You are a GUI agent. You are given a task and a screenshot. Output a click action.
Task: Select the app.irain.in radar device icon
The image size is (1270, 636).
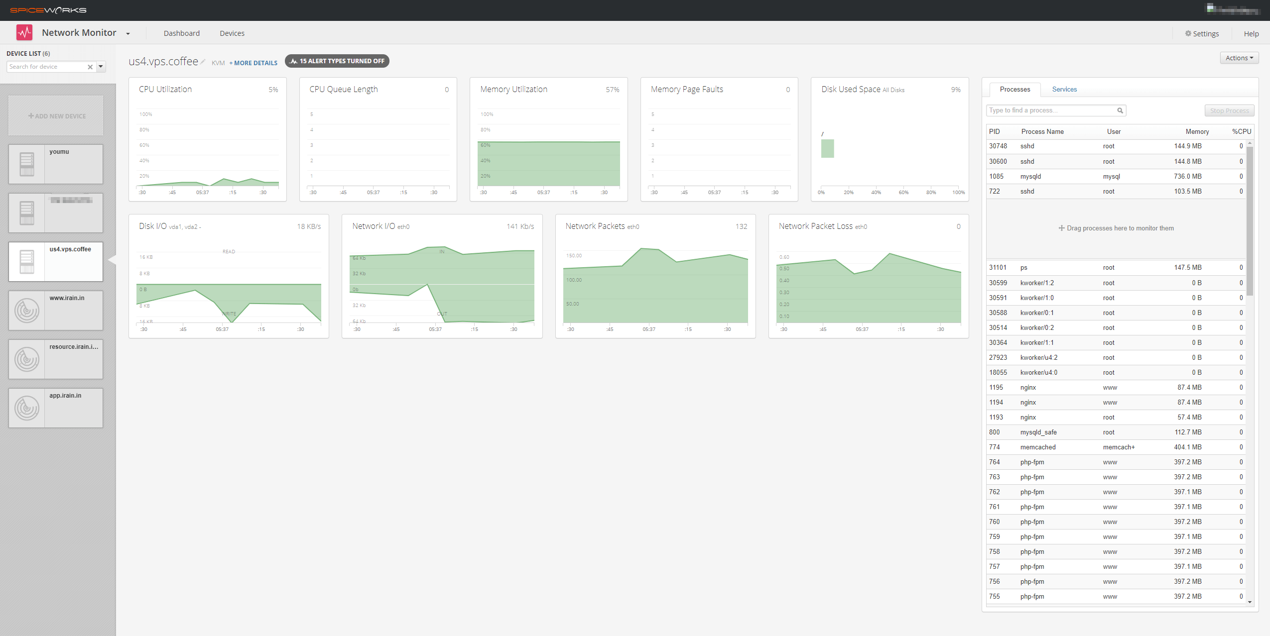[27, 408]
